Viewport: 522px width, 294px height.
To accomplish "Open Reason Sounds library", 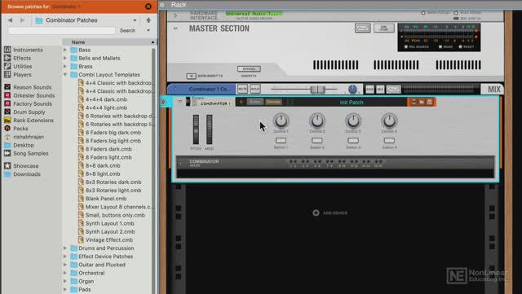I will [x=33, y=87].
